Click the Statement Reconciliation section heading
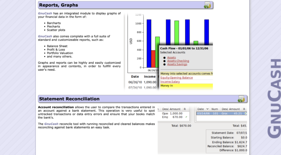The width and height of the screenshot is (281, 155). click(x=69, y=99)
